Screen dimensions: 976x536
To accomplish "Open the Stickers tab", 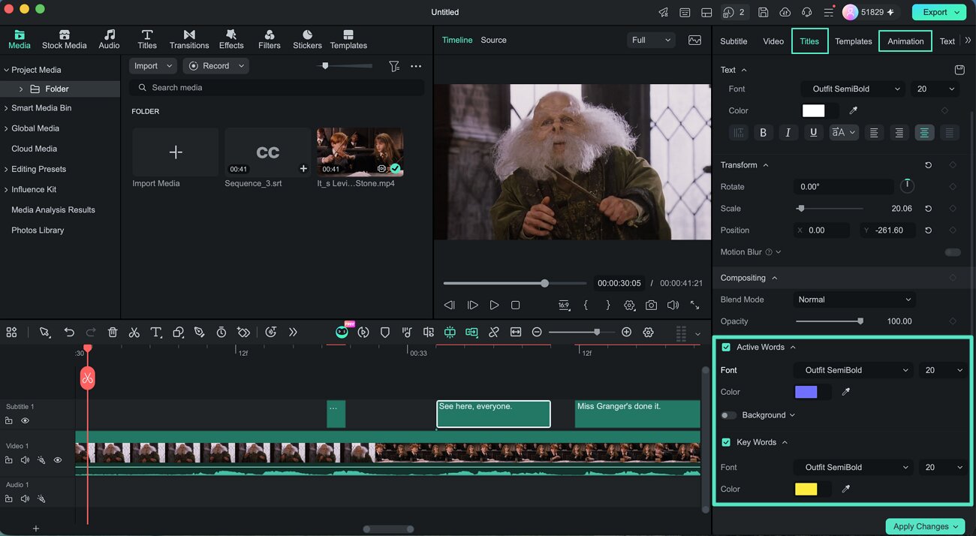I will coord(307,40).
